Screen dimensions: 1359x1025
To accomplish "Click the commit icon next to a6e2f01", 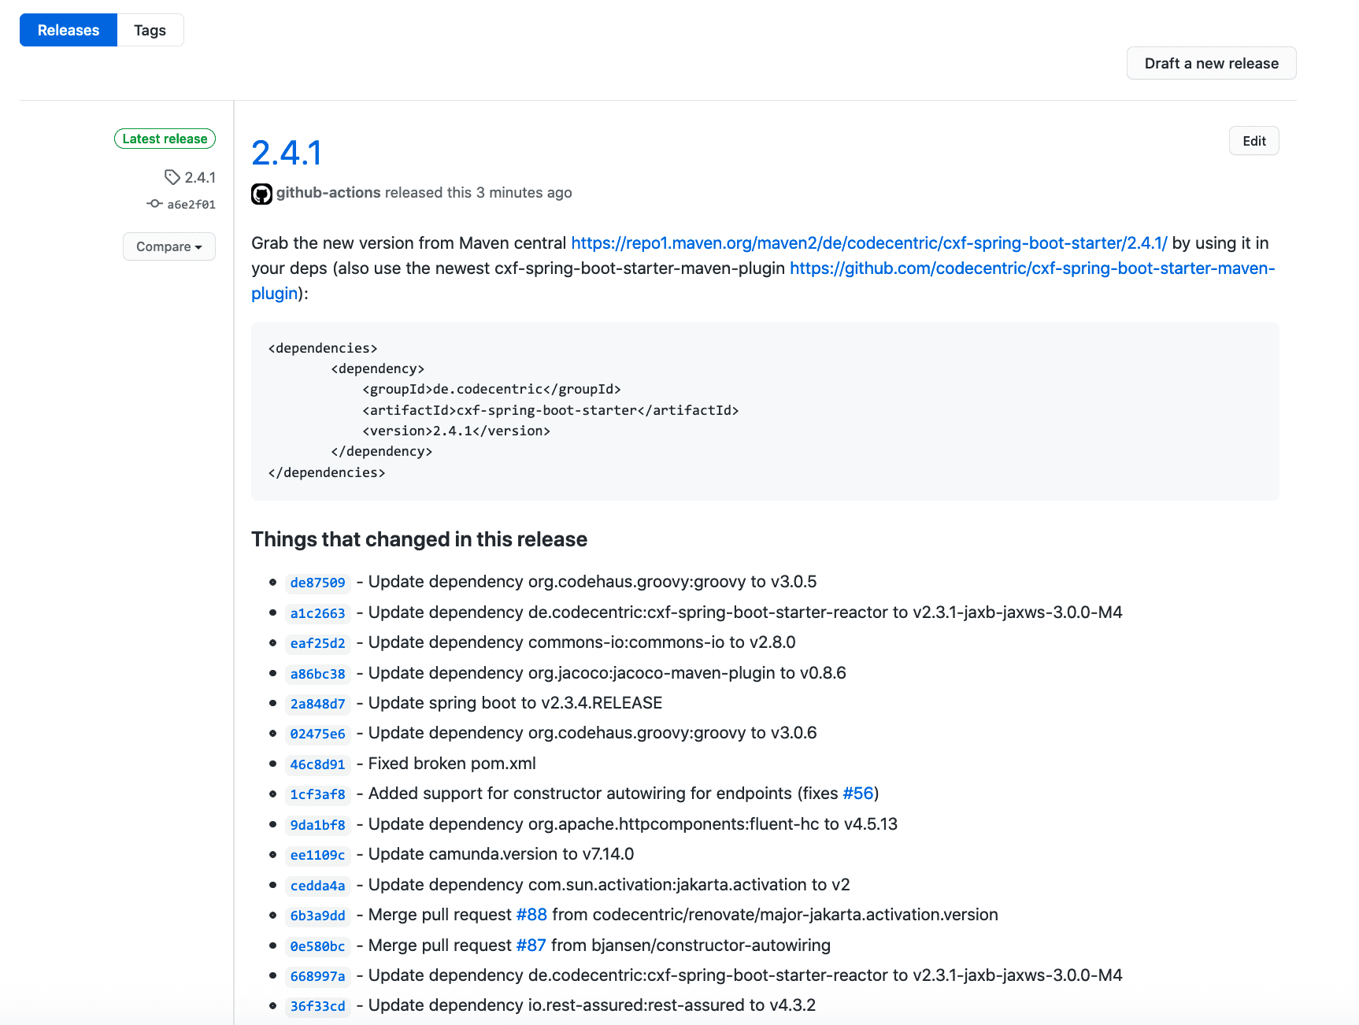I will click(154, 204).
